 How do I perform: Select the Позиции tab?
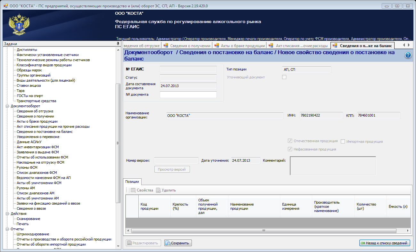(x=132, y=182)
